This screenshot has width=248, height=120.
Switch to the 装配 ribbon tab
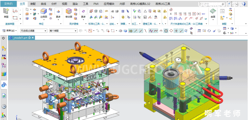pyautogui.click(x=33, y=4)
